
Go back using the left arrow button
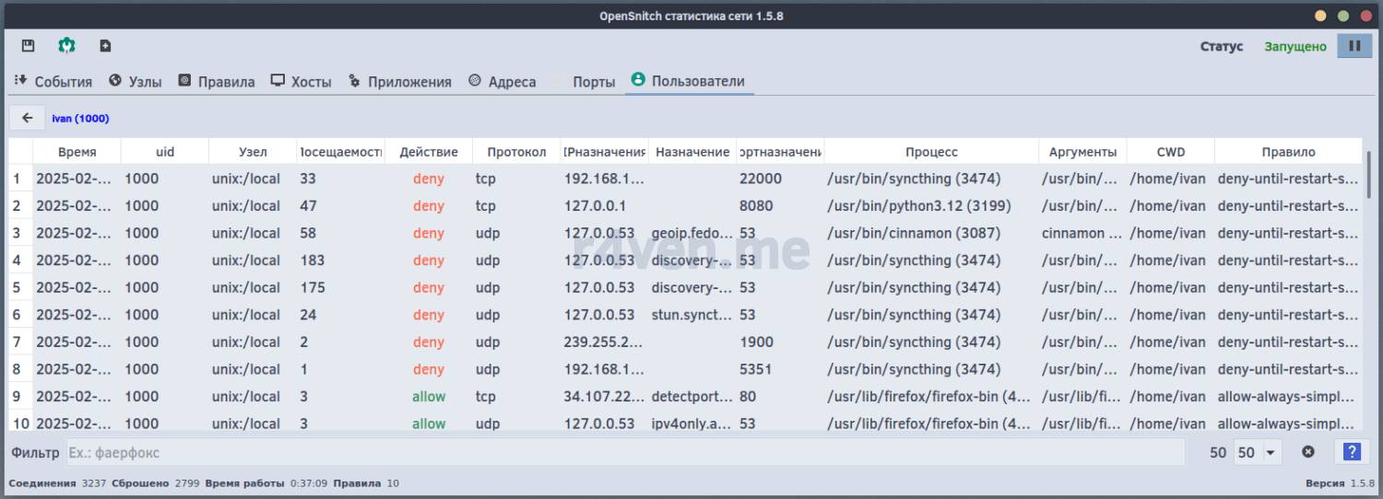coord(28,118)
